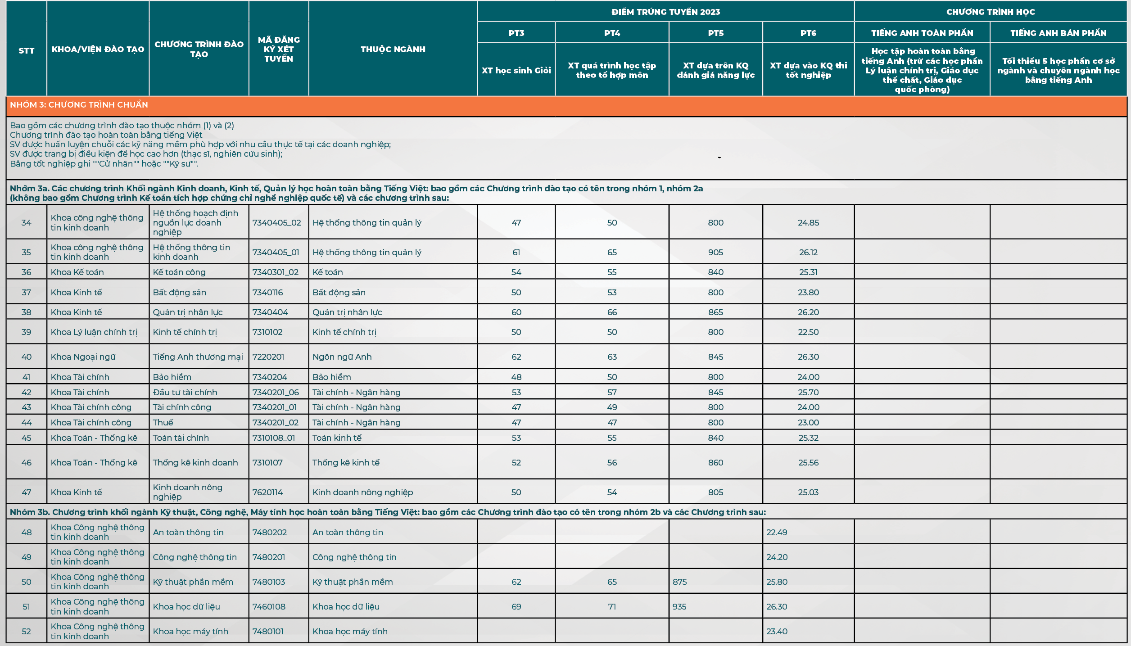Click PT5 score 905
The height and width of the screenshot is (646, 1131).
click(715, 252)
